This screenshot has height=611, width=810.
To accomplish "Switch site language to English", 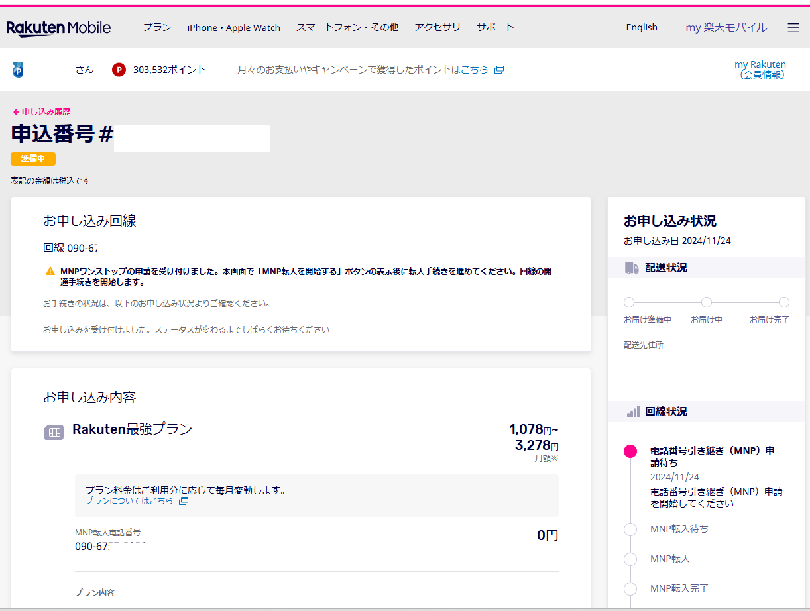I will click(642, 27).
